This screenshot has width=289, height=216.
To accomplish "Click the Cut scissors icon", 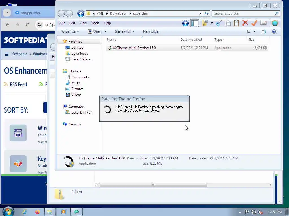I will 218,23.
